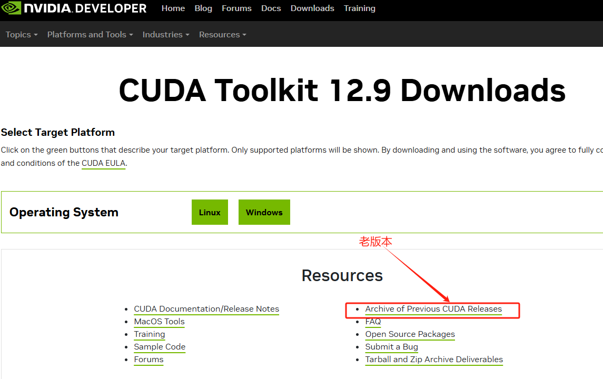Open Forums link in Resources list
Viewport: 603px width, 379px height.
click(x=149, y=360)
